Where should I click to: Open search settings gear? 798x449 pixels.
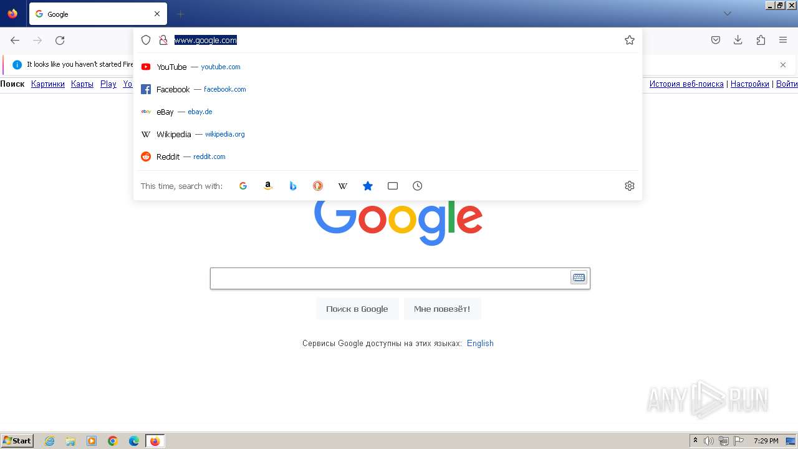click(630, 186)
